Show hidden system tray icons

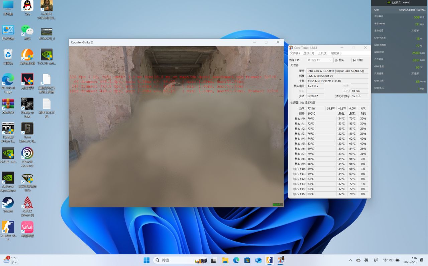tap(350, 260)
